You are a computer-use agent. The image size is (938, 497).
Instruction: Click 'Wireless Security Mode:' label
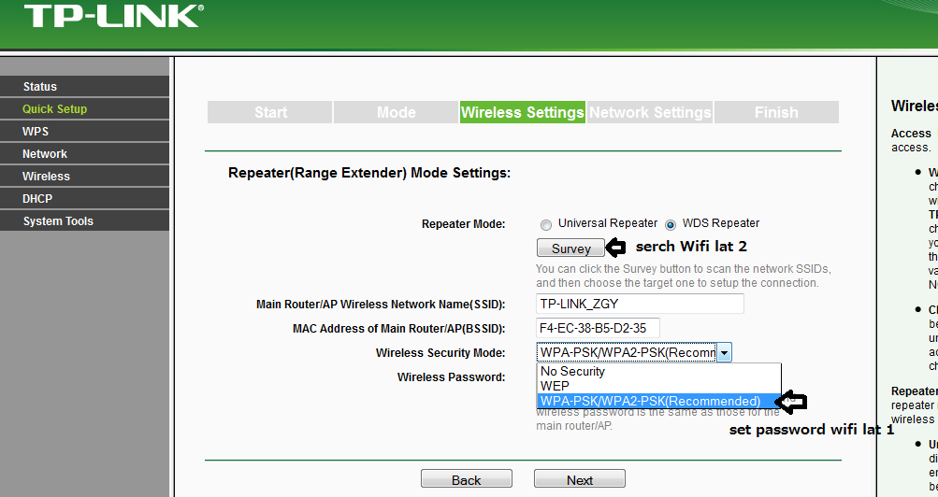440,353
